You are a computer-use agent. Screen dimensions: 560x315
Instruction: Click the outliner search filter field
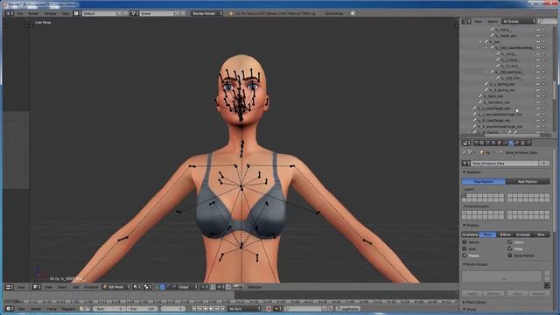[548, 21]
